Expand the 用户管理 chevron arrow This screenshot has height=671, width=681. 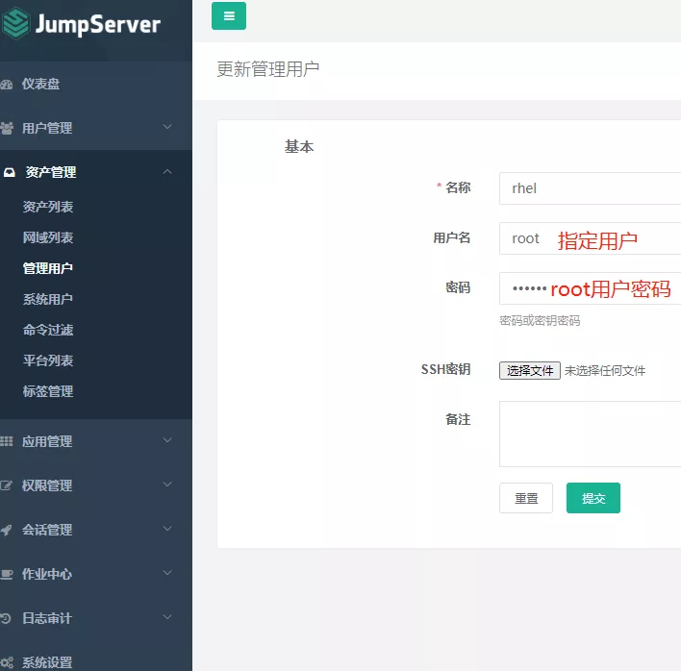click(167, 127)
